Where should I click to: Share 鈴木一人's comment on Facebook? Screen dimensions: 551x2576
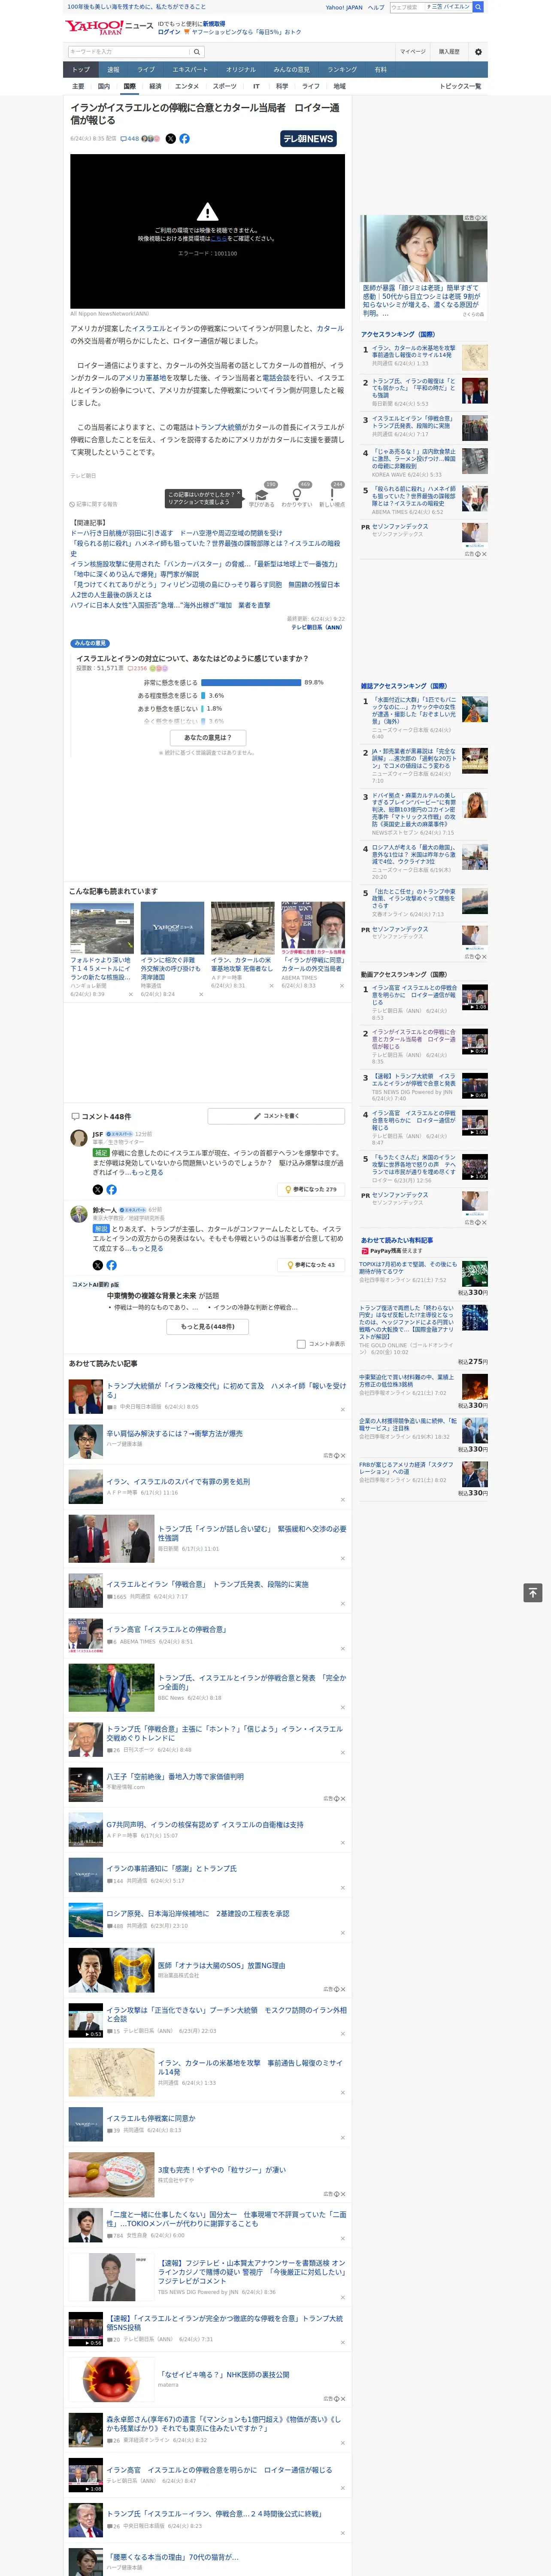[111, 1265]
